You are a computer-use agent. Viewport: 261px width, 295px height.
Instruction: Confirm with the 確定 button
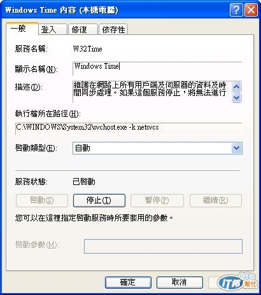point(128,282)
